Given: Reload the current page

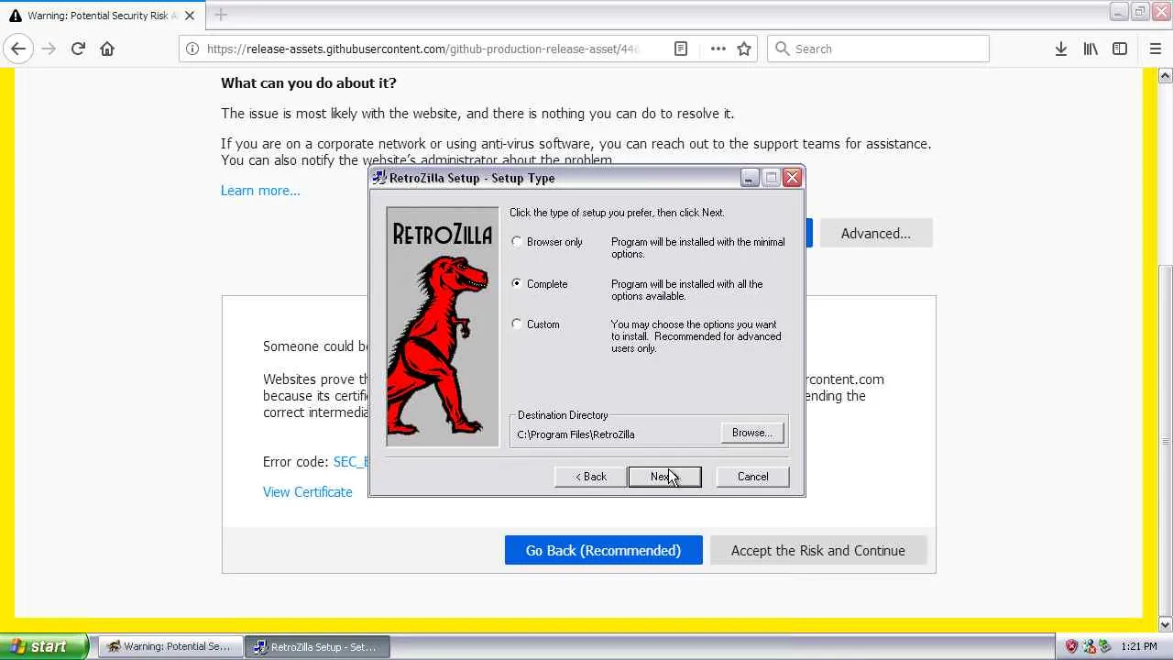Looking at the screenshot, I should tap(78, 49).
